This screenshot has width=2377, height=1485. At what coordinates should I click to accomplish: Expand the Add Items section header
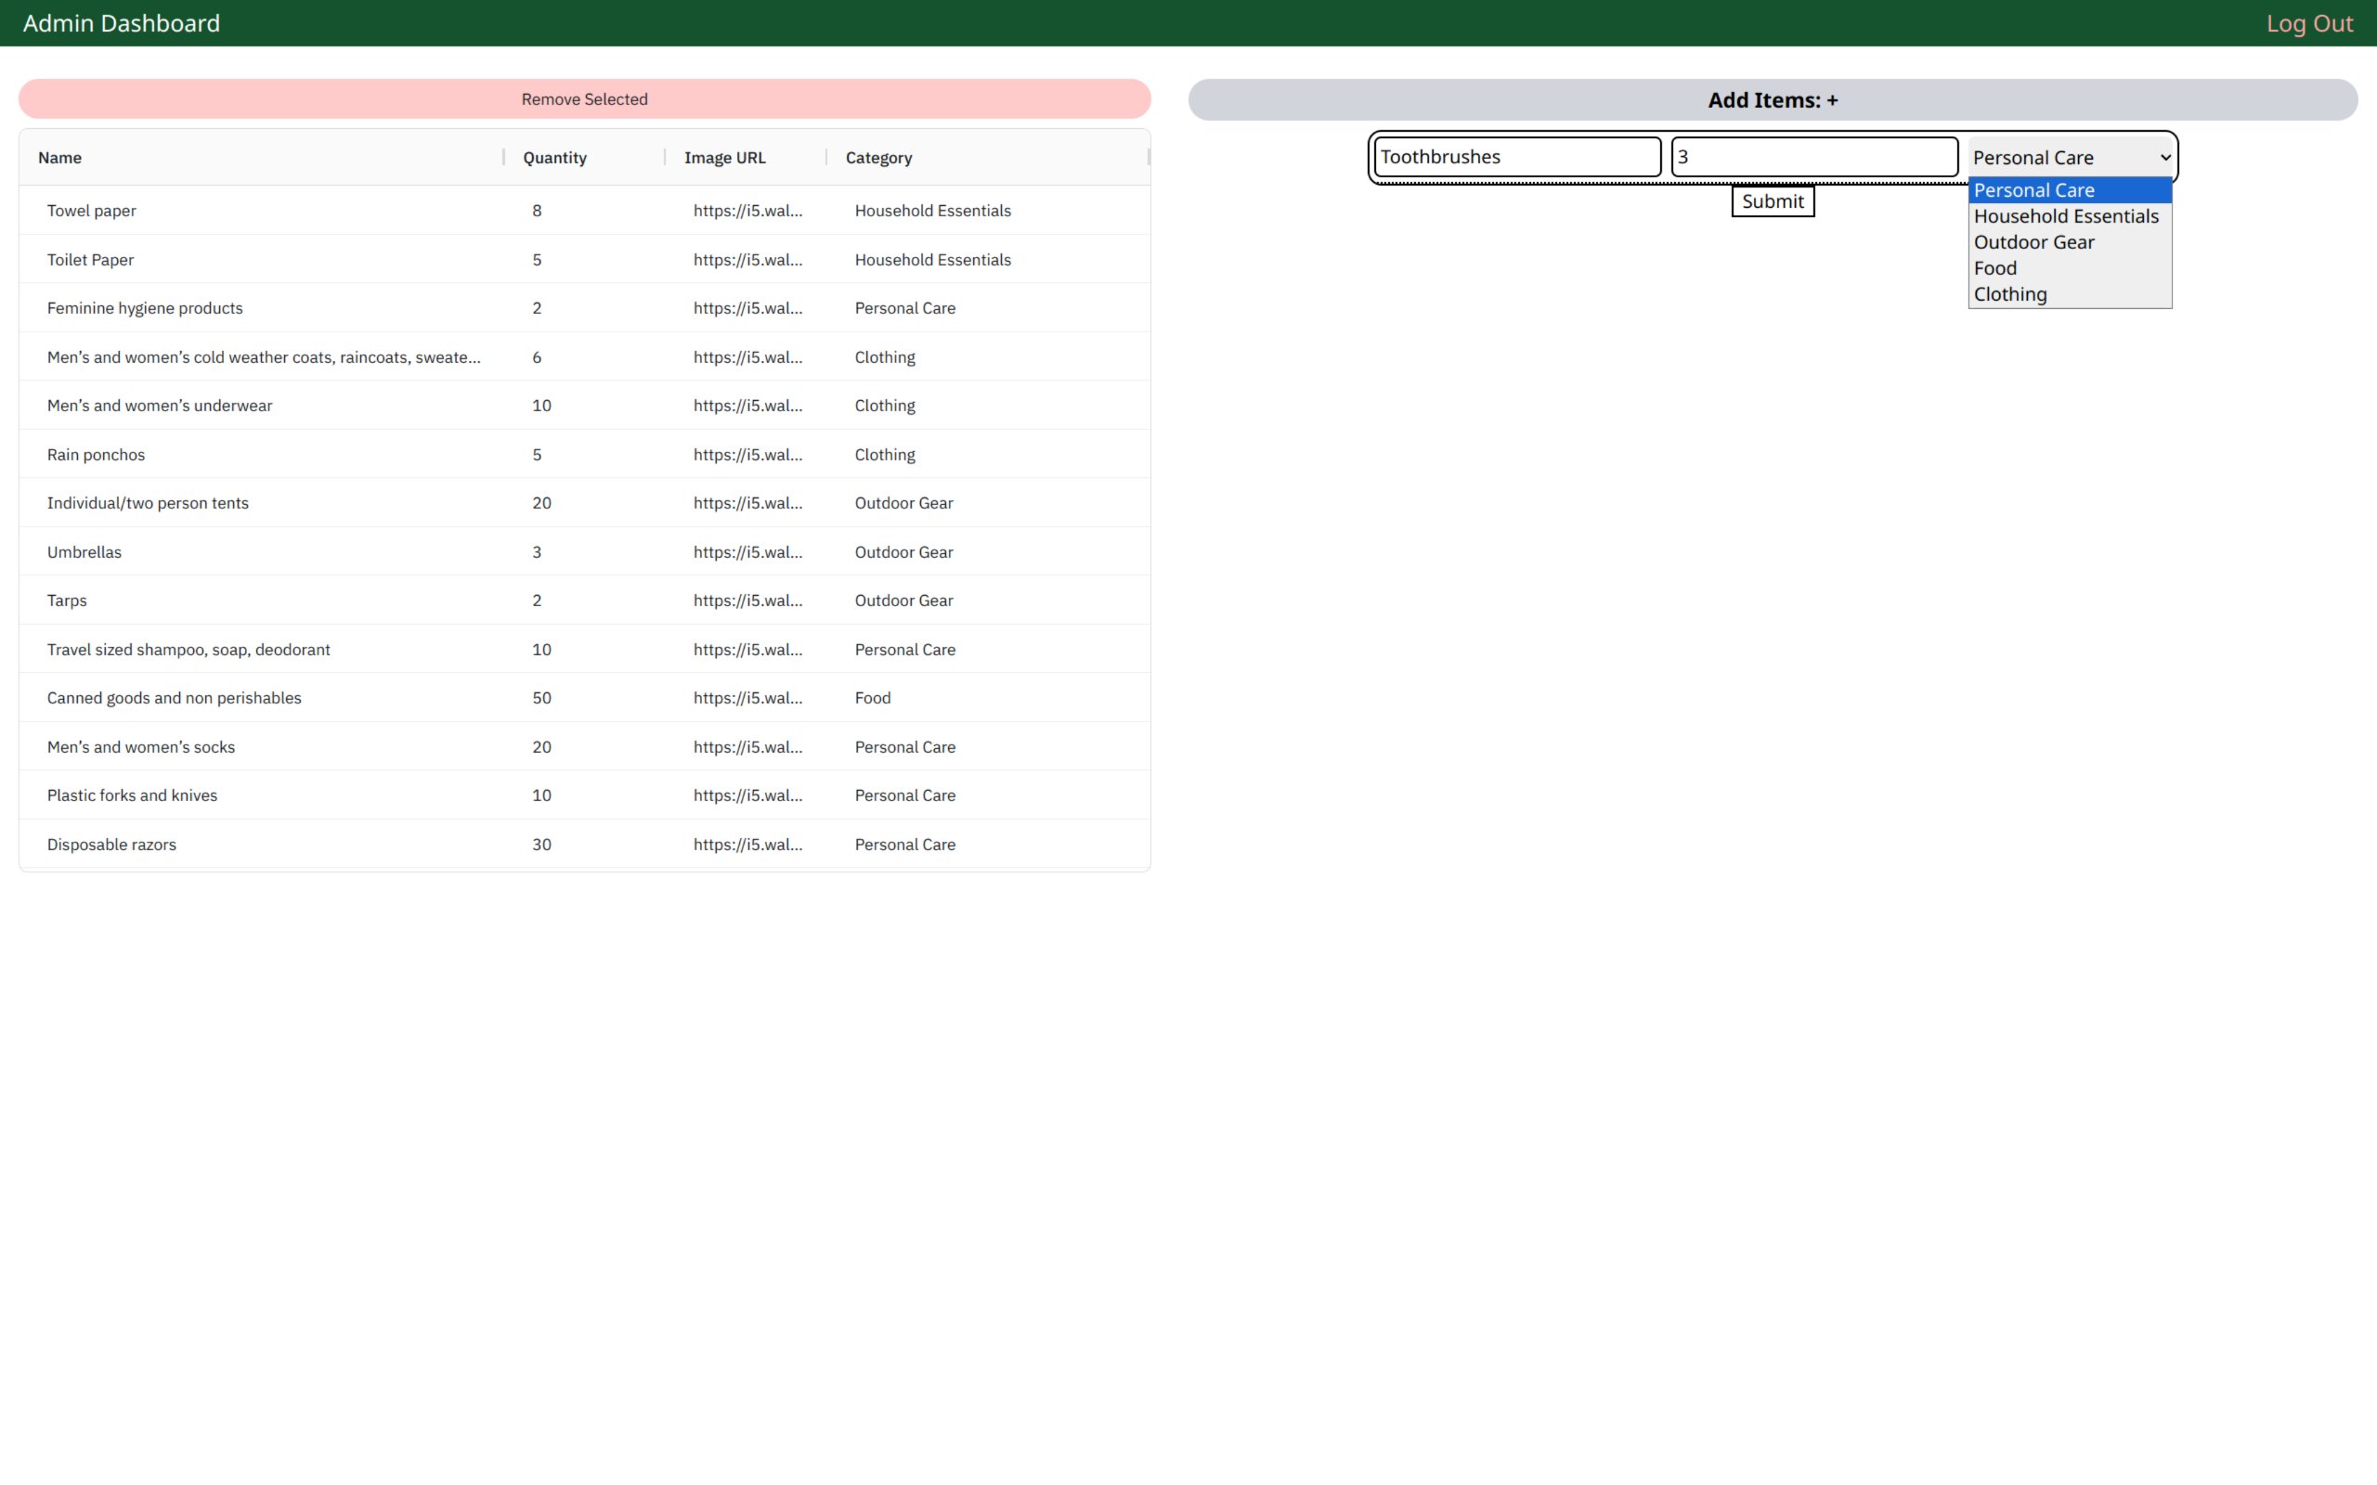[x=1772, y=100]
